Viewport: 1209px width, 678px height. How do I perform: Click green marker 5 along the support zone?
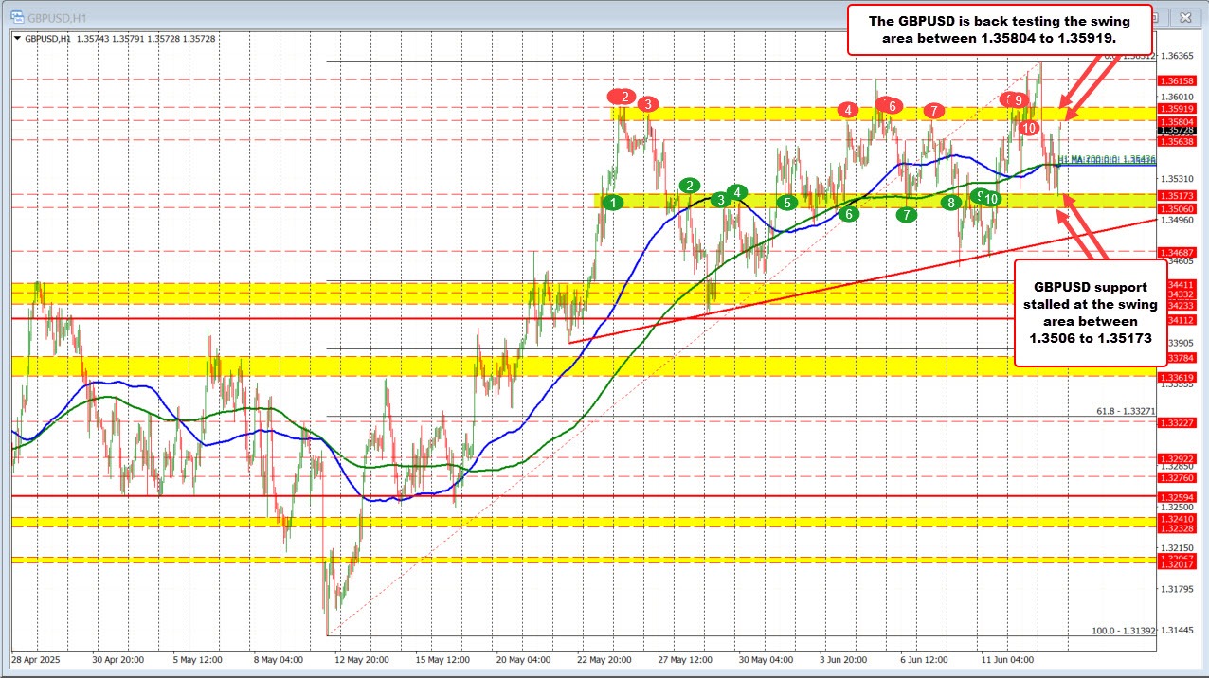click(786, 203)
